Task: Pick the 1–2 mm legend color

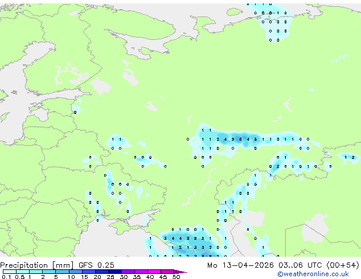Action: point(36,272)
